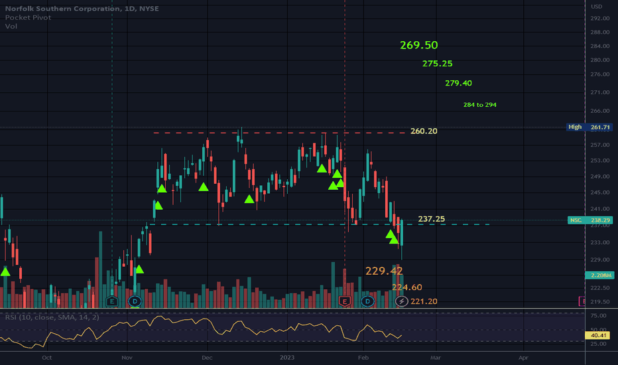This screenshot has height=365, width=618.
Task: Click the 2.208M volume value label
Action: click(x=599, y=275)
